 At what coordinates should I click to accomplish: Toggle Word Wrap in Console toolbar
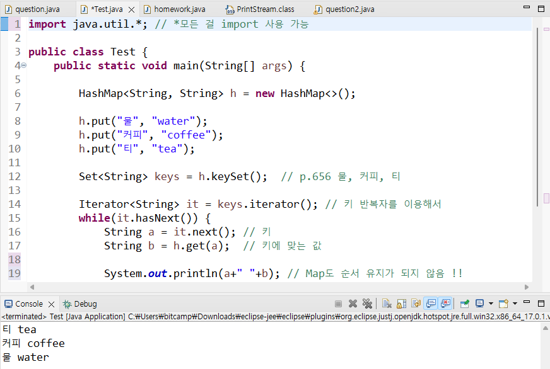click(x=416, y=303)
